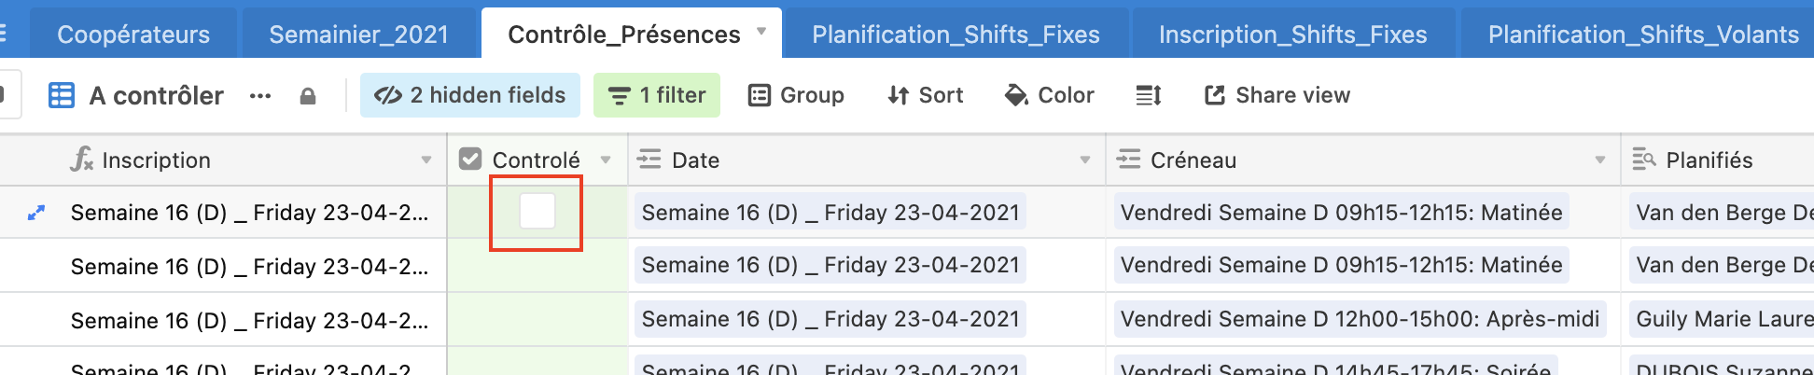
Task: Click the Controlé cell in third row
Action: point(537,320)
